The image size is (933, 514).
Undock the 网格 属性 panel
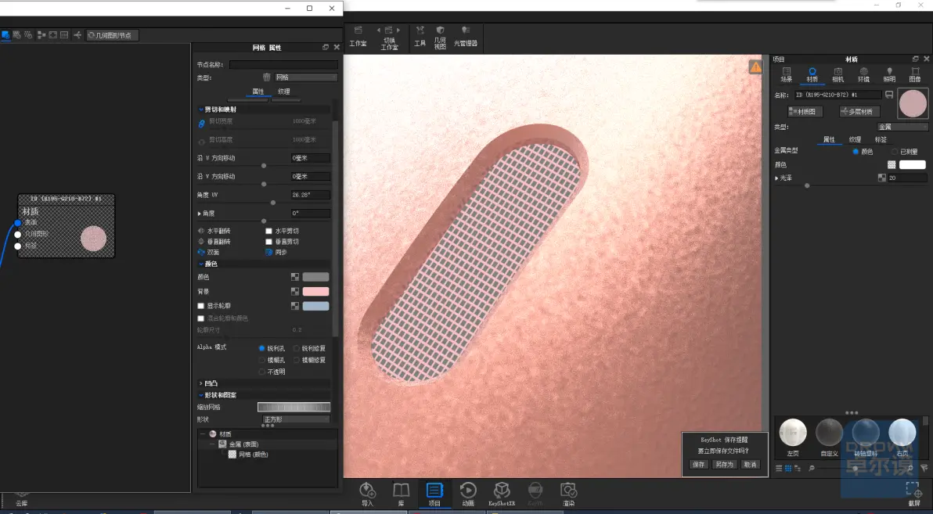point(326,47)
